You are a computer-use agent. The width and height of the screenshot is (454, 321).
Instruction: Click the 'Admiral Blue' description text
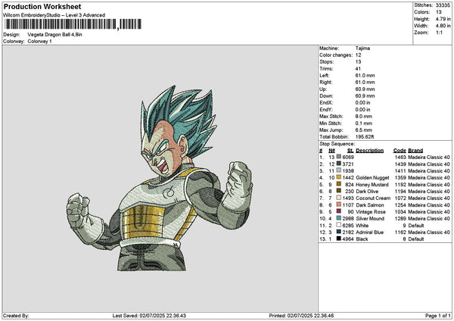[369, 232]
